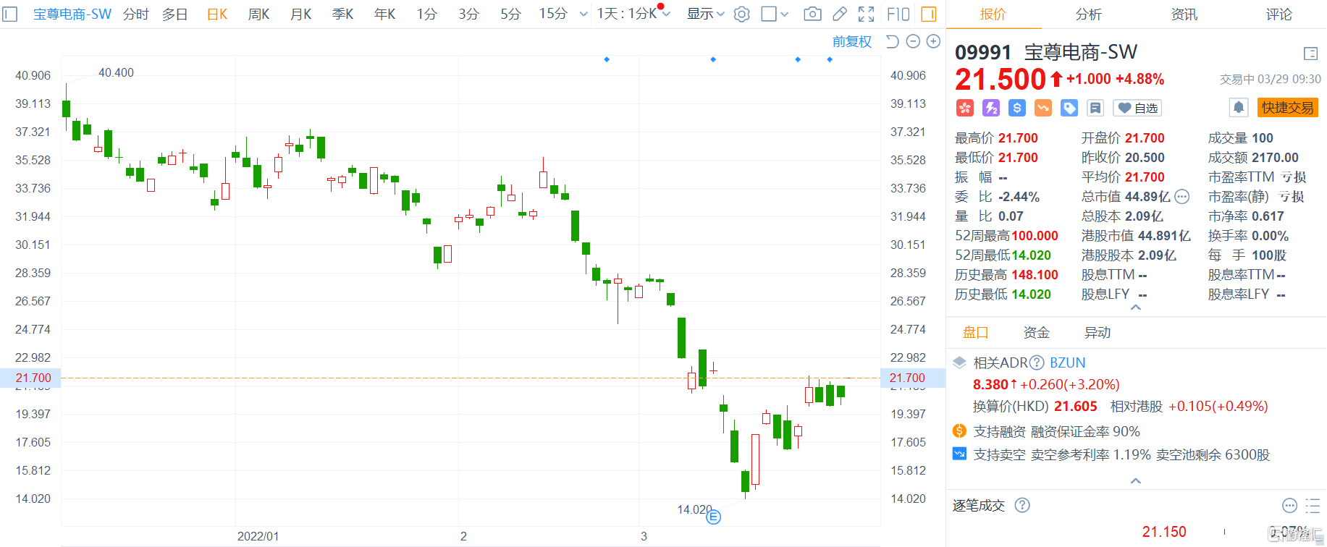Viewport: 1327px width, 547px height.
Task: Open ADR help question mark icon
Action: click(1037, 362)
